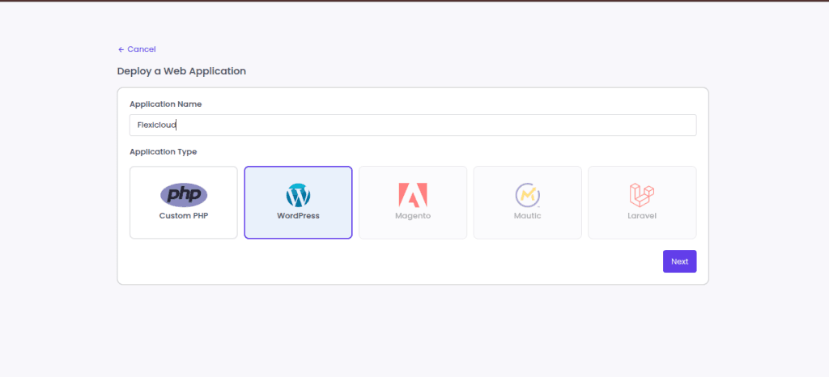The height and width of the screenshot is (377, 829).
Task: Click the Mautic logo icon
Action: 527,195
